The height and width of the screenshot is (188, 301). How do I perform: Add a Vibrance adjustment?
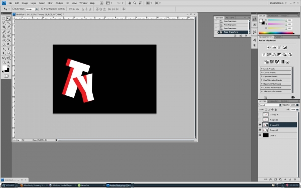(x=264, y=55)
